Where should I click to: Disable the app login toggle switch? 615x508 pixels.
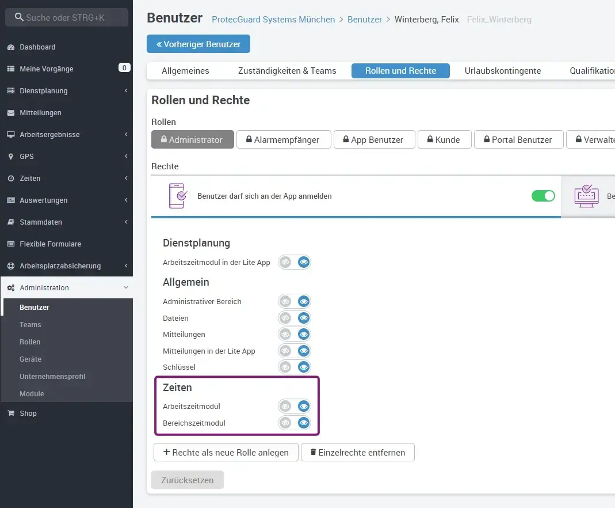543,196
